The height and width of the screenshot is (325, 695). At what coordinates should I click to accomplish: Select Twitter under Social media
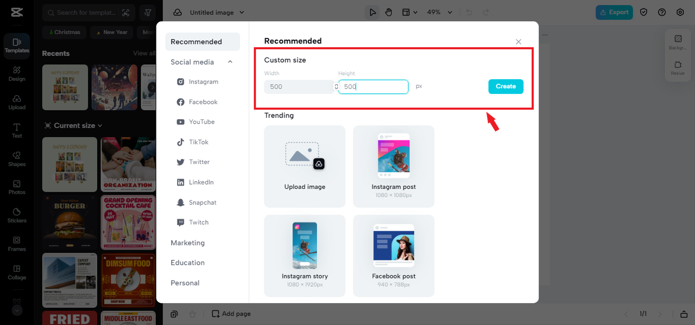[193, 162]
